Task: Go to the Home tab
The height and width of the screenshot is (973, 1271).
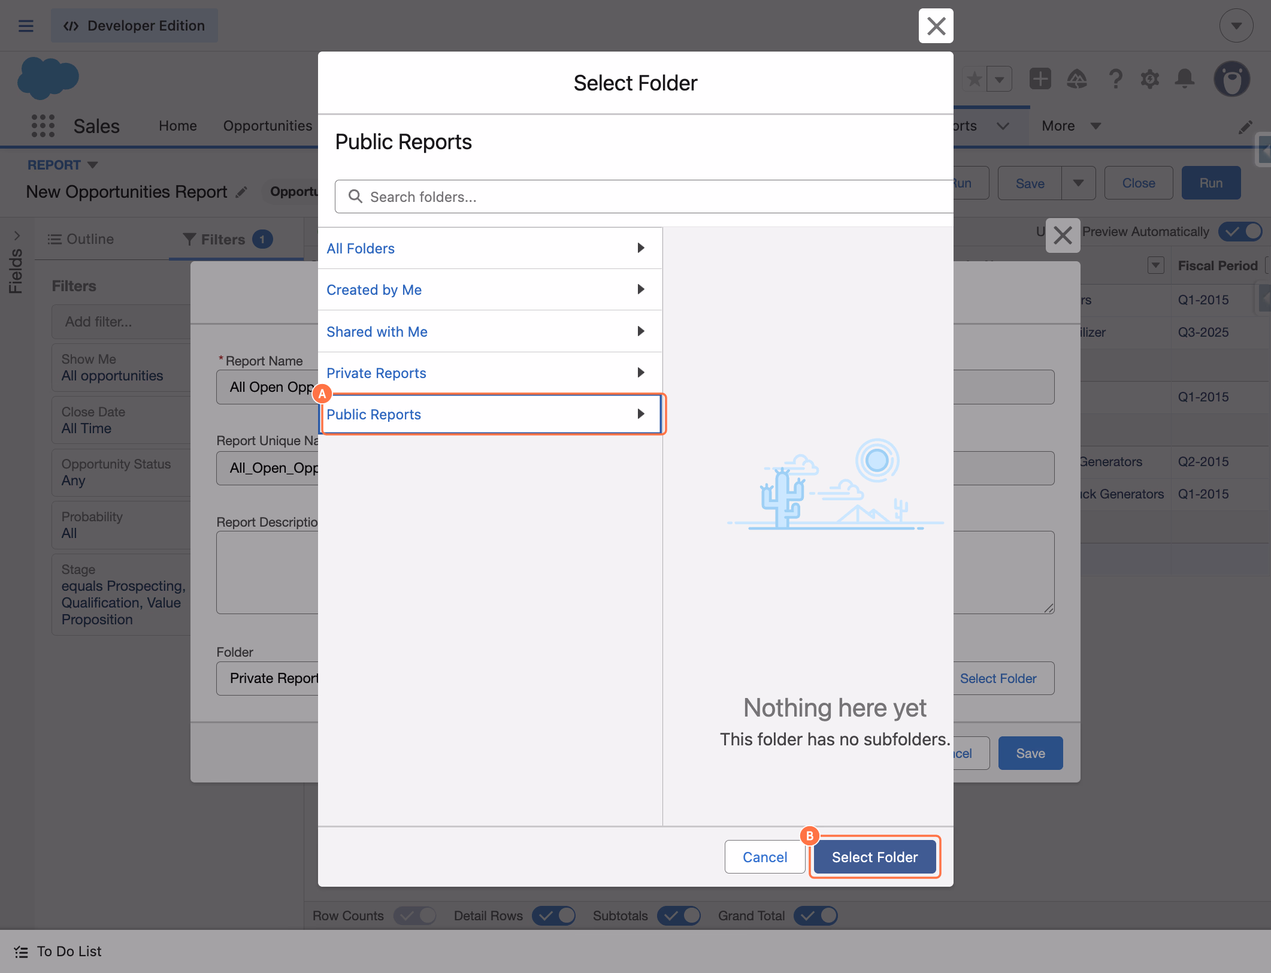Action: (178, 126)
